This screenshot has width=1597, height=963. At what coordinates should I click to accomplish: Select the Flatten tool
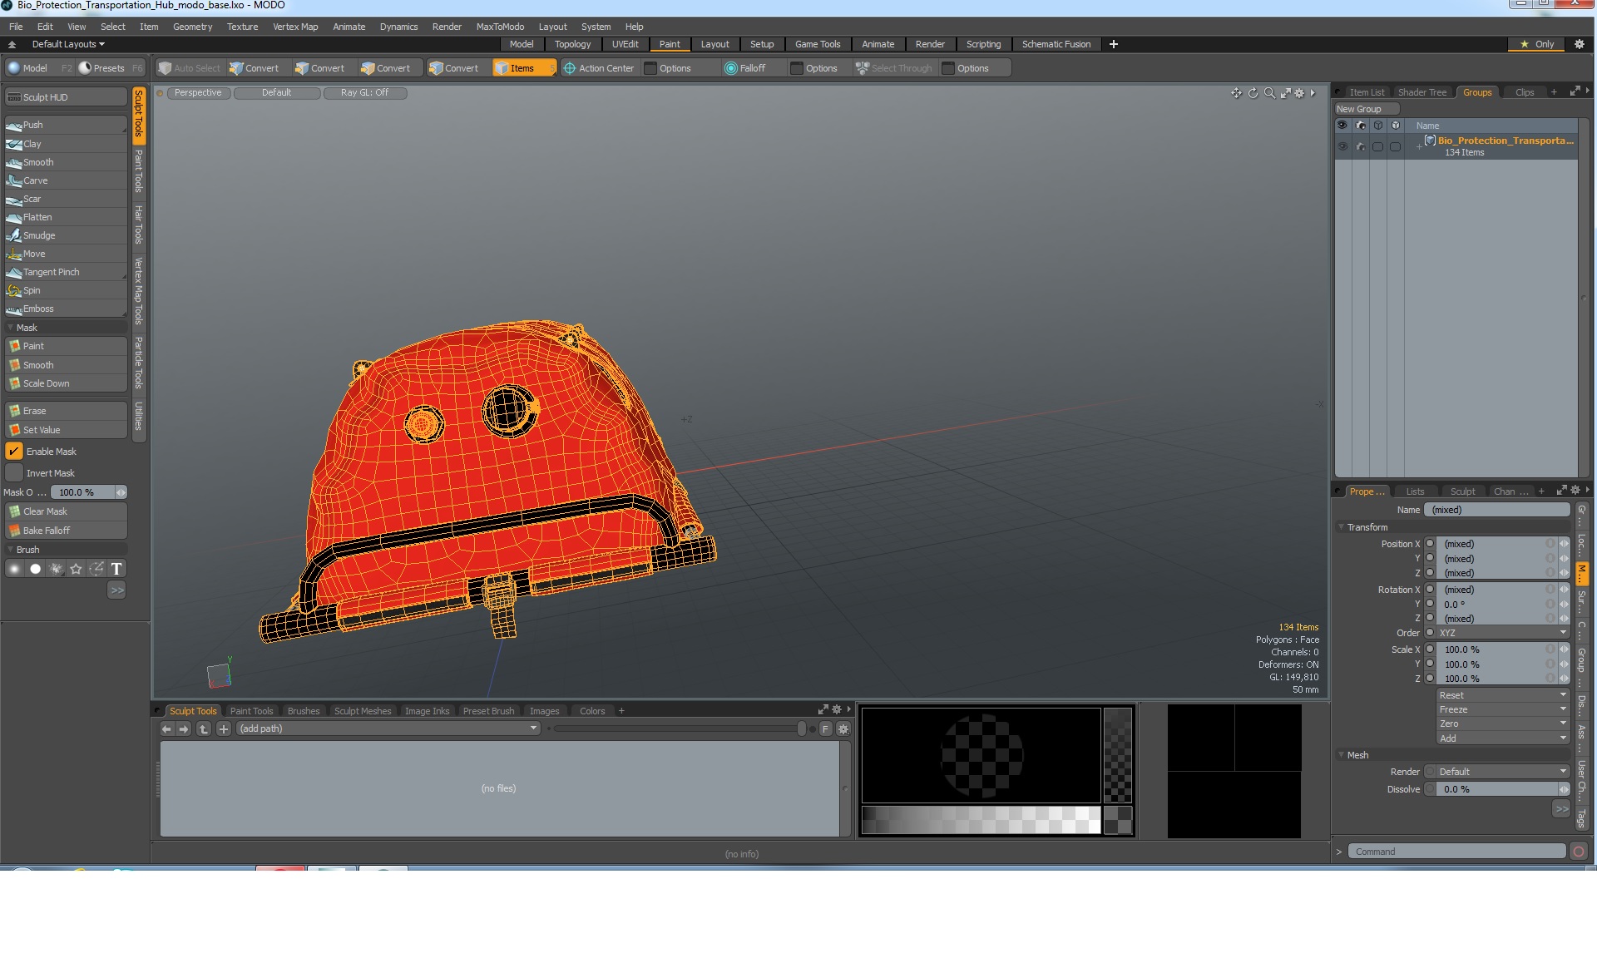66,217
